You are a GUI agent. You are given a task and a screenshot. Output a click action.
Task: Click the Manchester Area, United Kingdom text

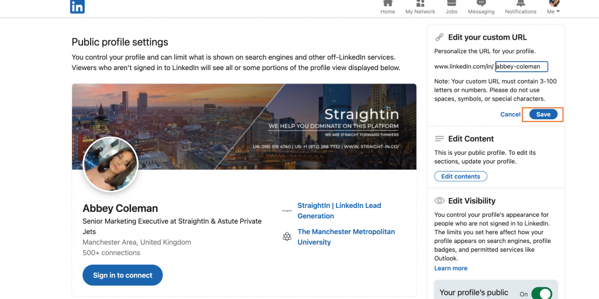point(137,242)
